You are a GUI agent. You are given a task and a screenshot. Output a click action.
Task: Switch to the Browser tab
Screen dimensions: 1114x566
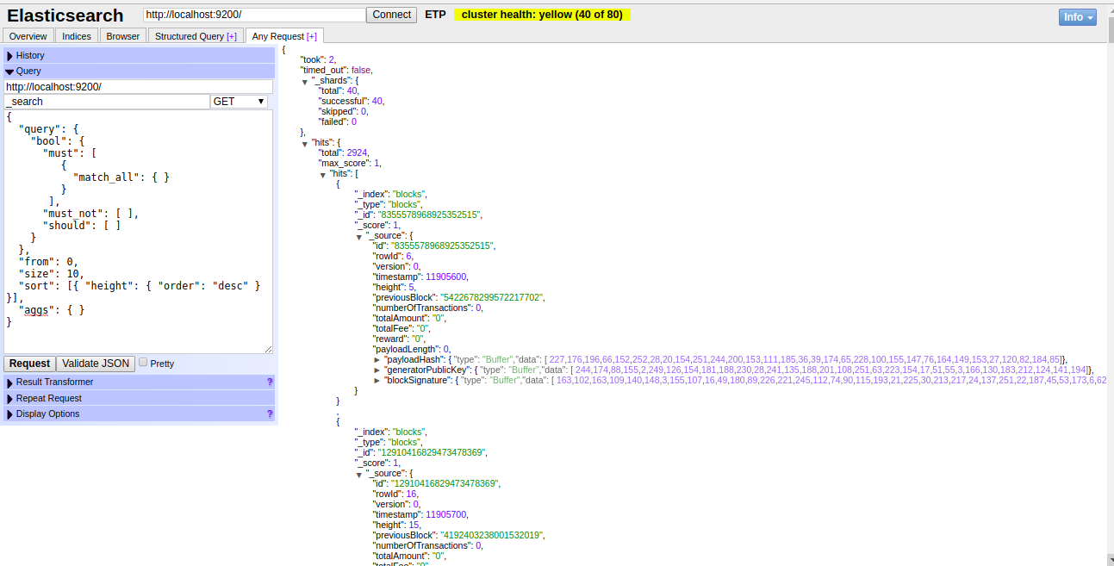tap(123, 36)
